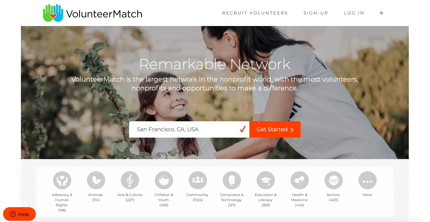Open the Log In link
Image resolution: width=430 pixels, height=222 pixels.
pyautogui.click(x=354, y=13)
